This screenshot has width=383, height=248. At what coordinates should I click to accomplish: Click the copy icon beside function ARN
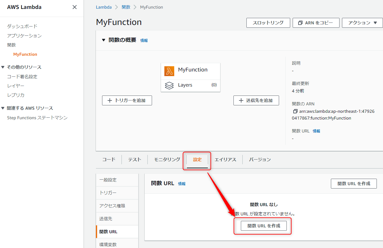(x=295, y=111)
